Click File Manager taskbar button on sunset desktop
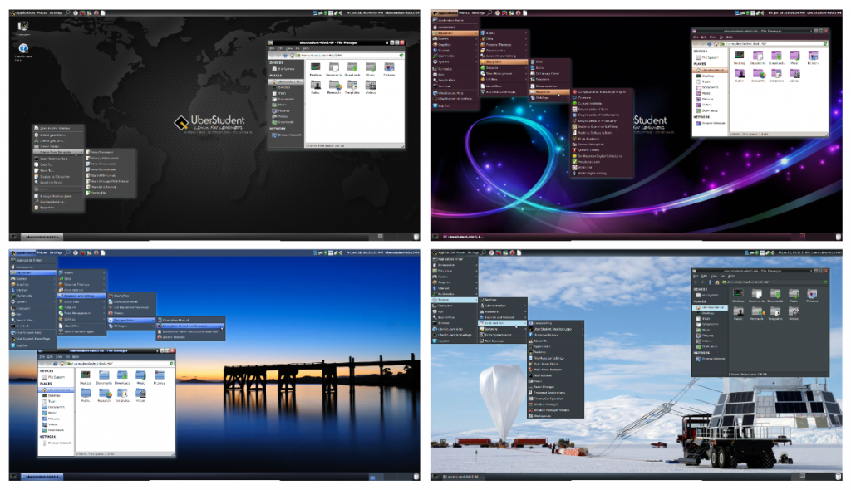This screenshot has width=851, height=490. coord(42,478)
